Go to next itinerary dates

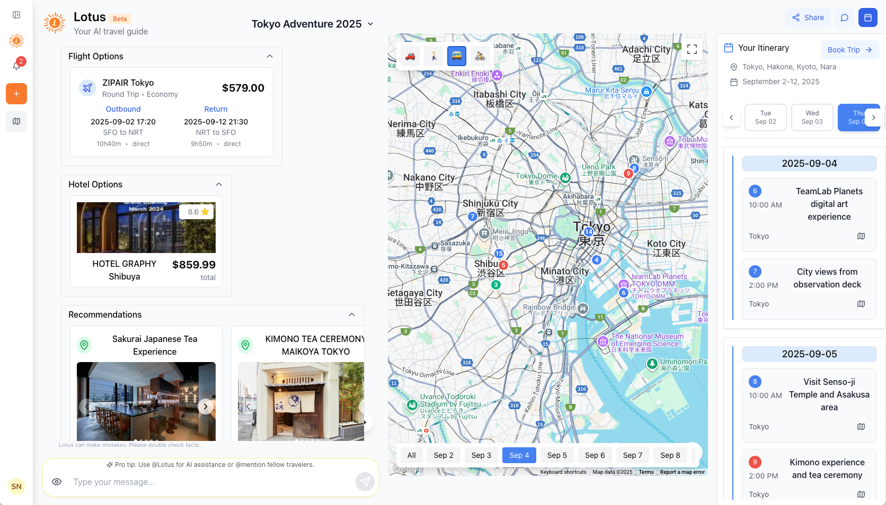874,118
